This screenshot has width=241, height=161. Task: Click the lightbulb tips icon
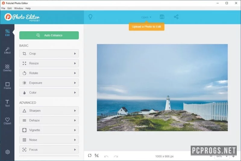coord(91,17)
